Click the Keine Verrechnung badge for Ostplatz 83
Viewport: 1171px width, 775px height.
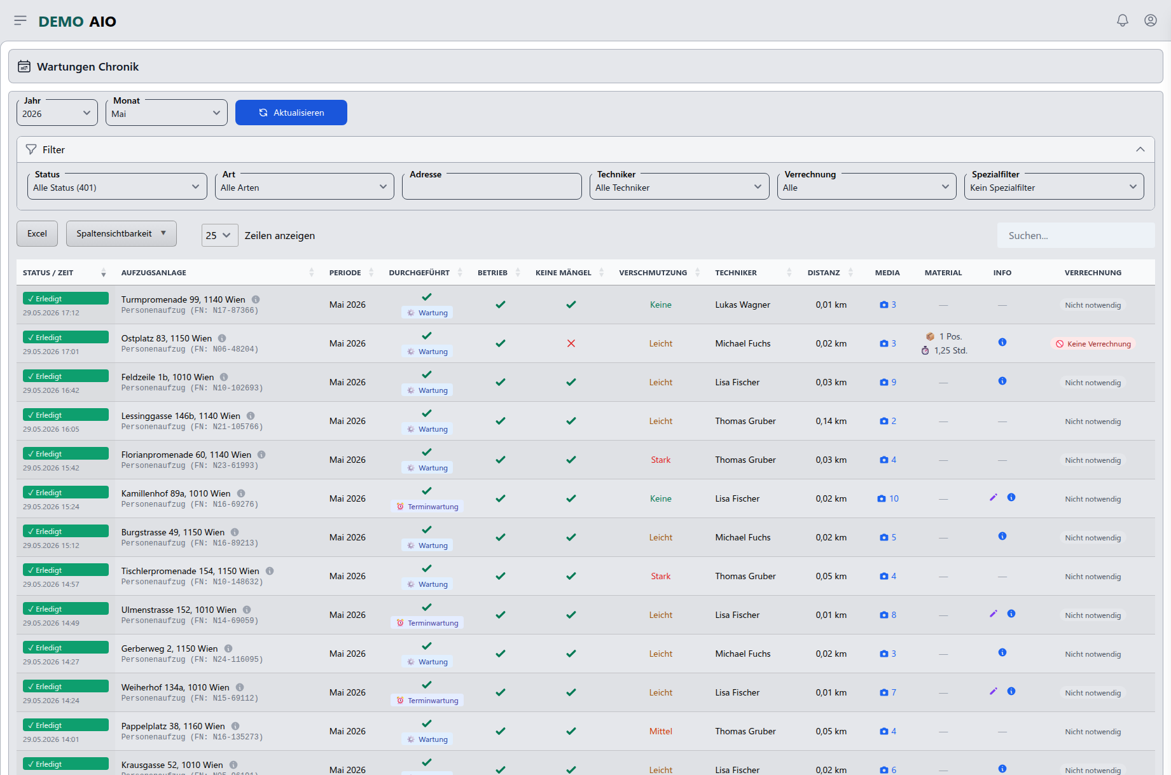[1093, 344]
